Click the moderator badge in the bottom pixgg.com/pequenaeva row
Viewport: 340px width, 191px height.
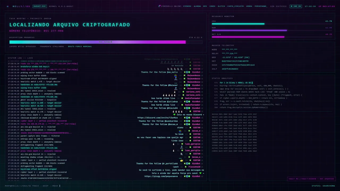[188, 176]
